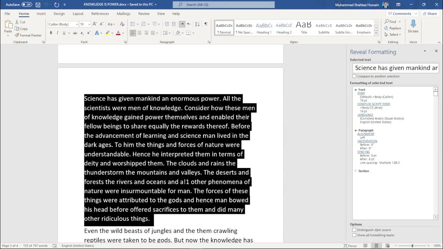Select the Format Painter tool
443x249 pixels.
click(x=28, y=35)
